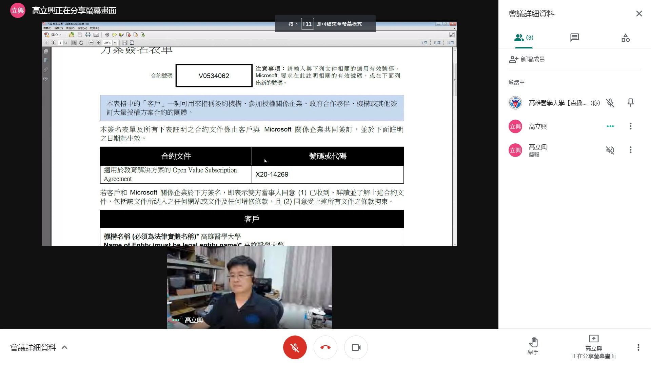The width and height of the screenshot is (651, 366).
Task: Click the email envelope icon in Acrobat
Action: pos(96,35)
